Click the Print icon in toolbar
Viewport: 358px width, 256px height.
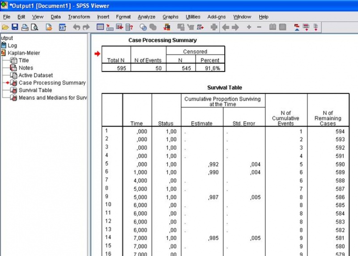25,27
